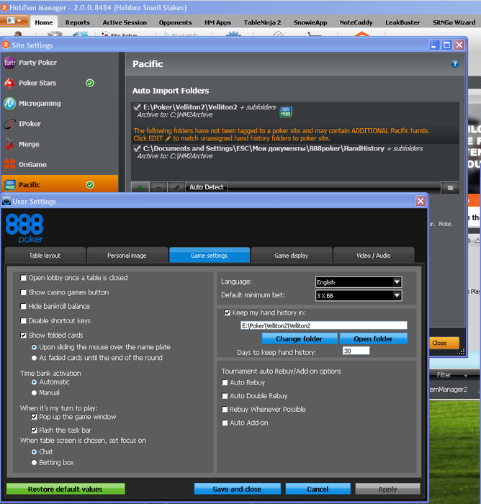Add import folder with plus icon
The width and height of the screenshot is (481, 504).
click(140, 187)
